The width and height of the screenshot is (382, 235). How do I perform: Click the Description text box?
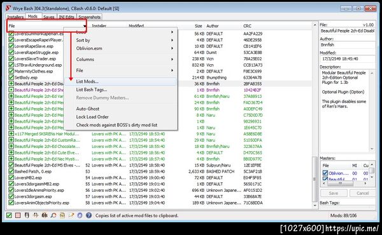click(344, 111)
